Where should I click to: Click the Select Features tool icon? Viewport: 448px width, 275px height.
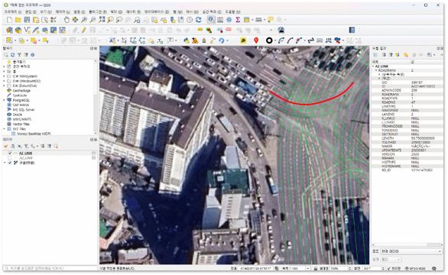pyautogui.click(x=9, y=40)
